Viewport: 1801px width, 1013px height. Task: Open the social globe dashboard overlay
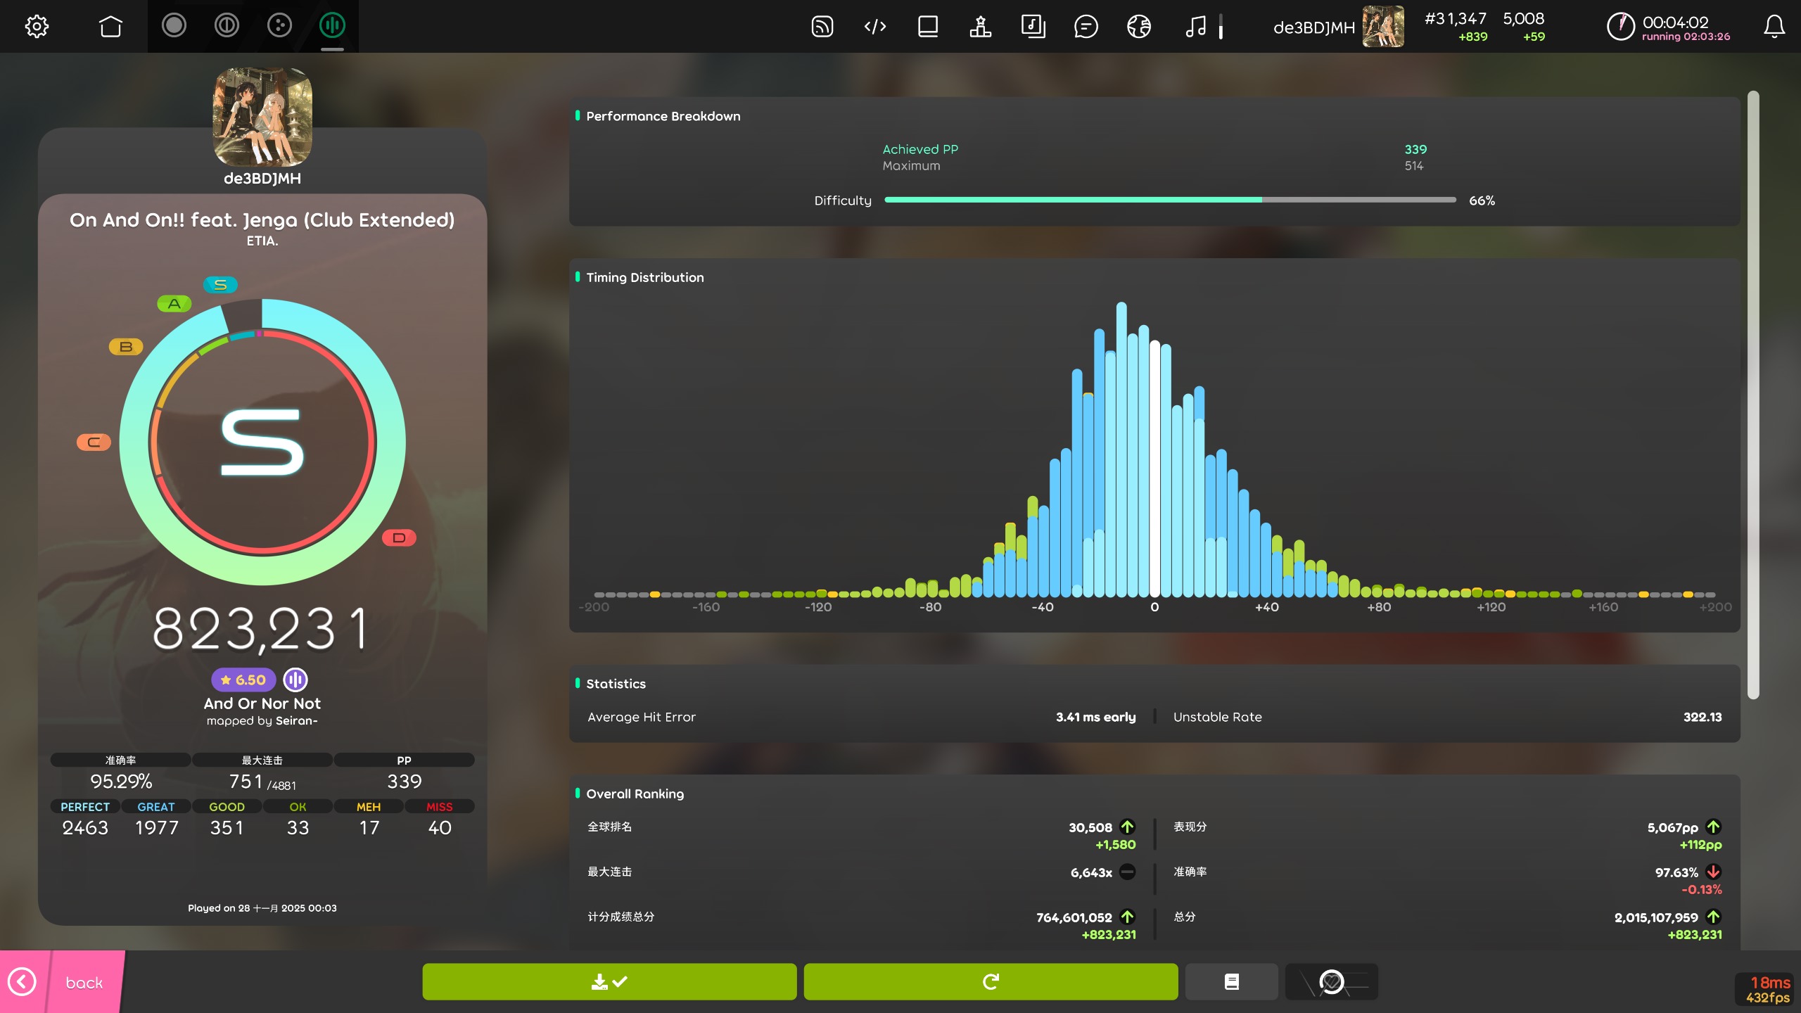tap(1138, 27)
